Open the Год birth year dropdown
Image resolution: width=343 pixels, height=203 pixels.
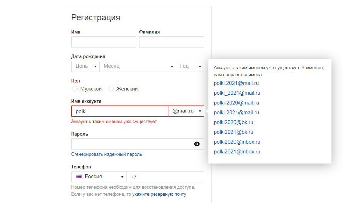(190, 66)
